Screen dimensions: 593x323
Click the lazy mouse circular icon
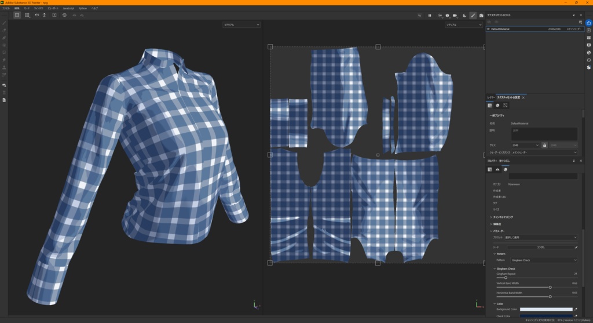64,15
